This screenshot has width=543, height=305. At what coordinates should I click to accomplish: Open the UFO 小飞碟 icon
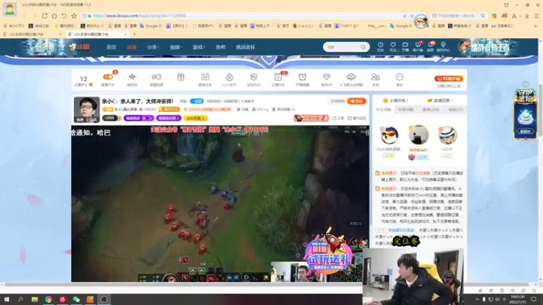(x=351, y=77)
